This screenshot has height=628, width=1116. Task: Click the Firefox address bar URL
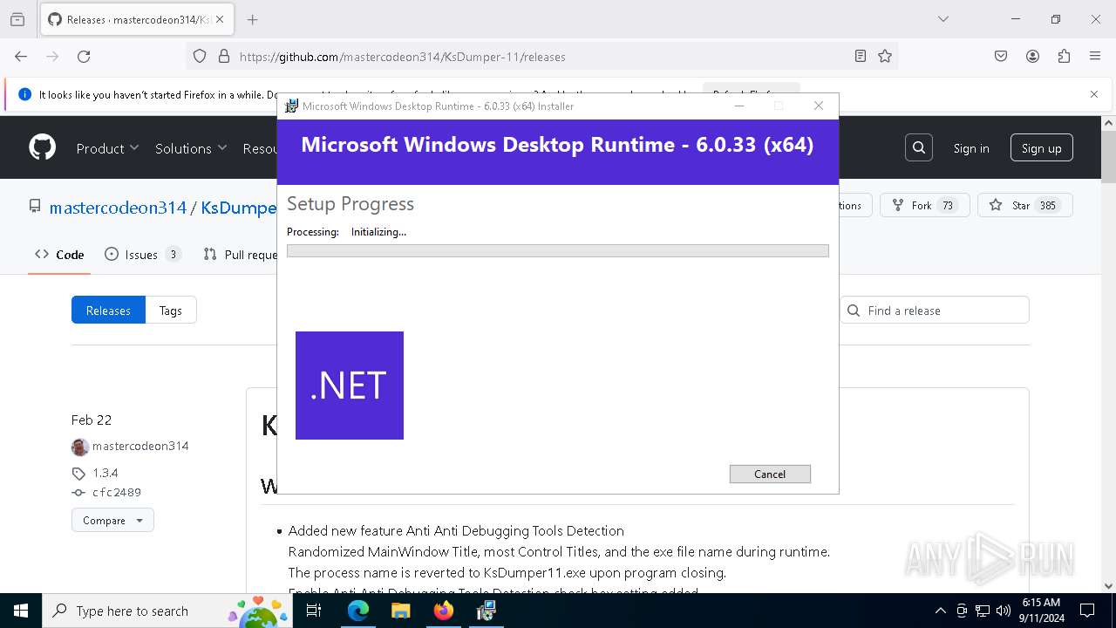402,57
